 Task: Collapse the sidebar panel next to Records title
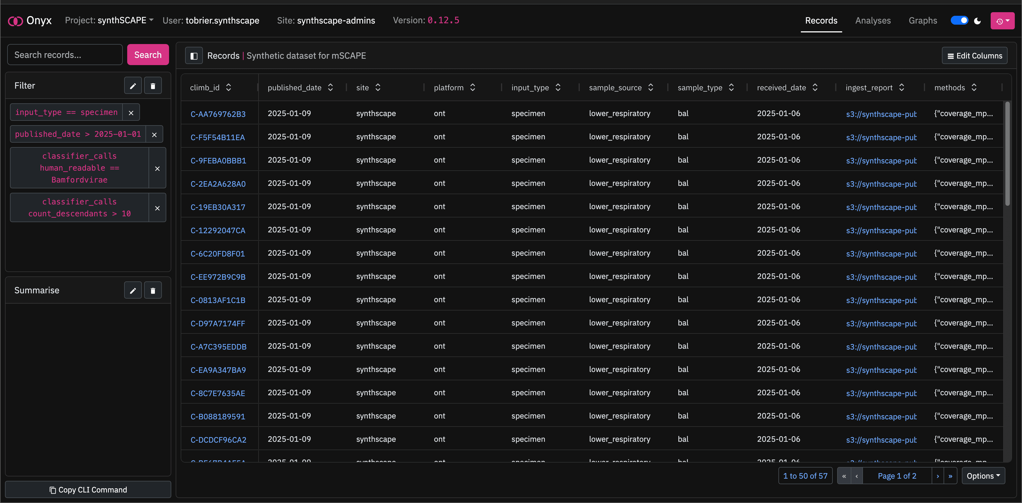pos(194,56)
